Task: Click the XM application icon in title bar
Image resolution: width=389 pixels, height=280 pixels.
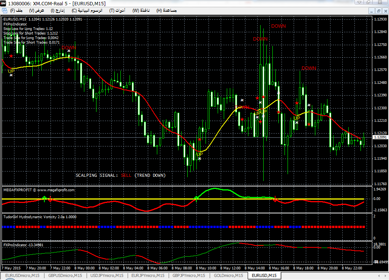Action: tap(3, 3)
